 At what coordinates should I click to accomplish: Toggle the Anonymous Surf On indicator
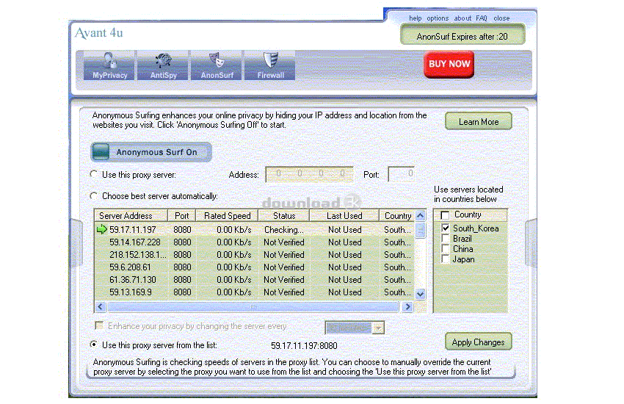[101, 152]
